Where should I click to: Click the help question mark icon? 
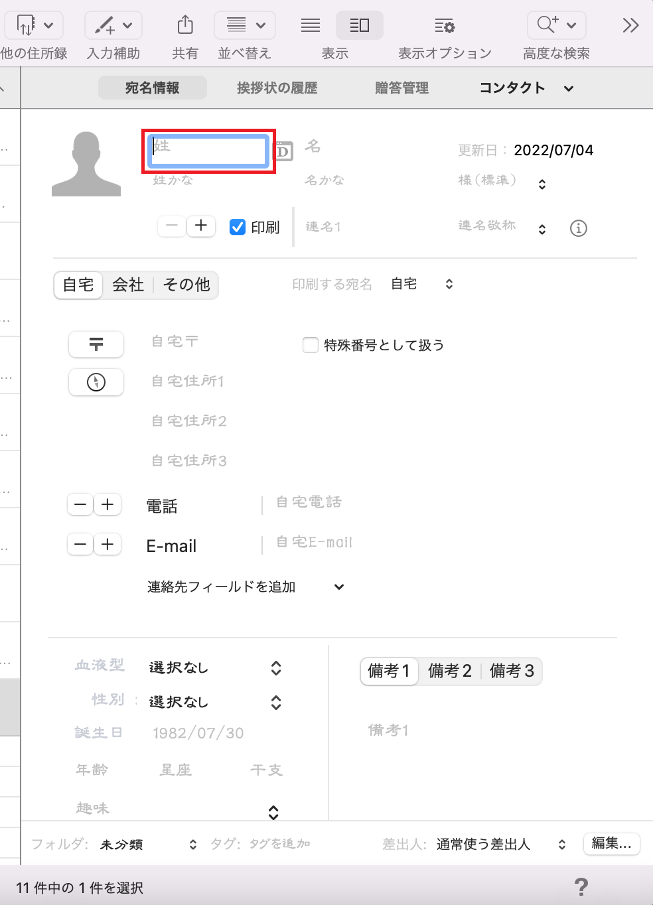581,887
